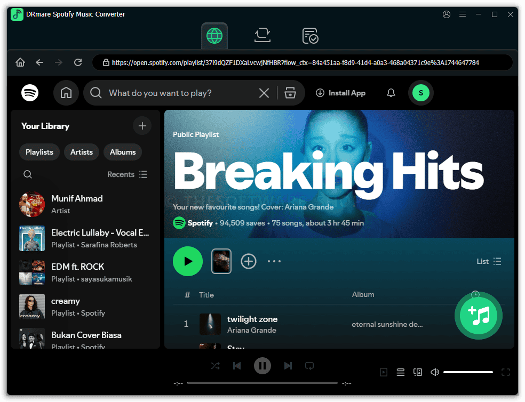
Task: Pause the current playback
Action: click(262, 366)
